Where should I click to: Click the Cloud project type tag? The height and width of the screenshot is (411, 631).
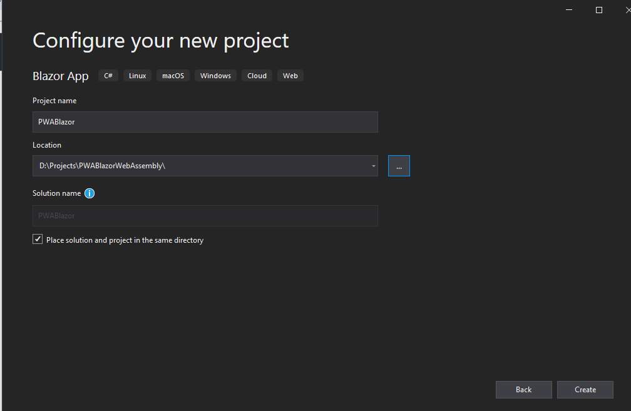coord(257,76)
